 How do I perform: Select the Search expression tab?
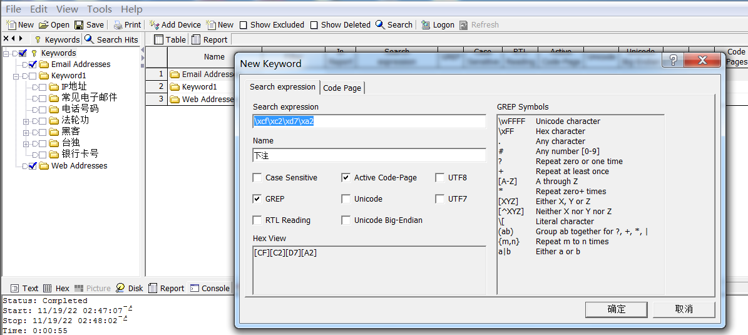282,86
